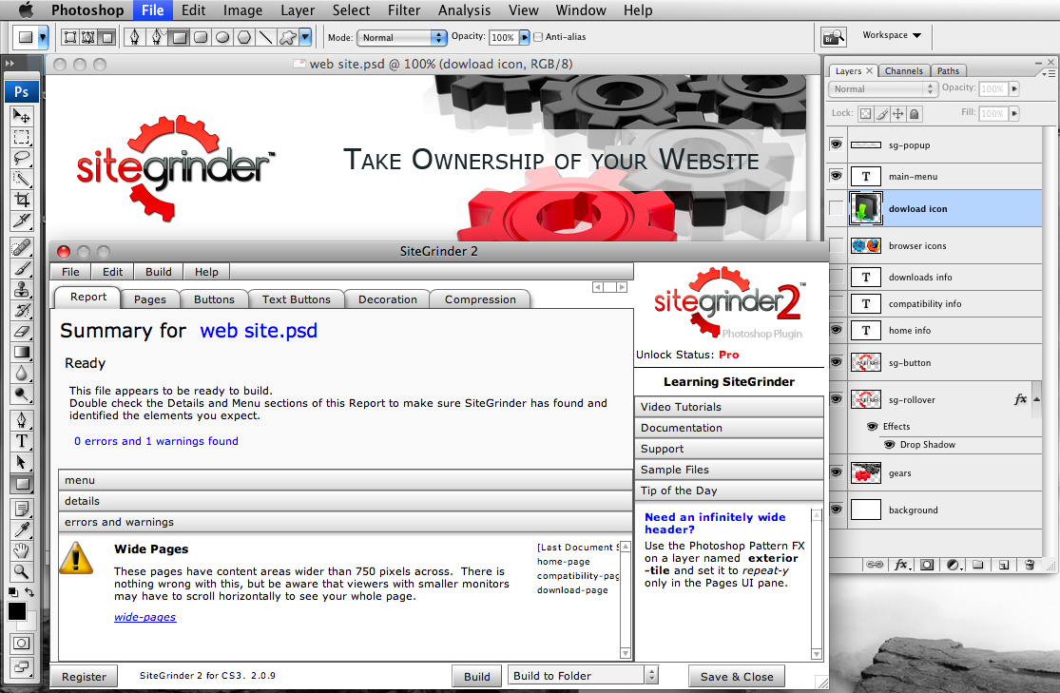Open the Analysis menu
This screenshot has width=1060, height=693.
point(464,10)
